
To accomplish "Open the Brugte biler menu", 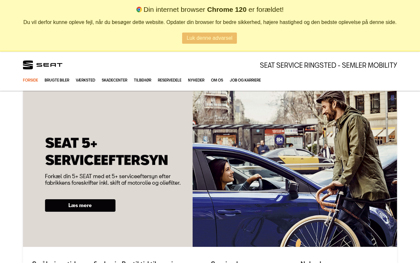I will coord(57,80).
